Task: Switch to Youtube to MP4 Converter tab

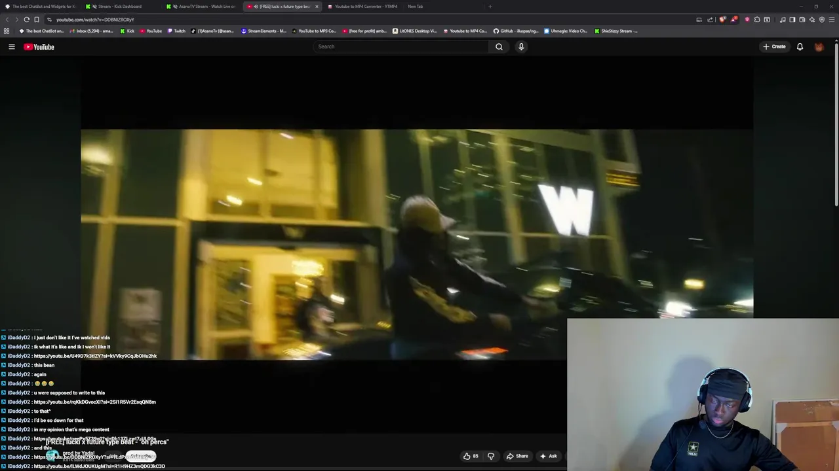Action: [362, 7]
